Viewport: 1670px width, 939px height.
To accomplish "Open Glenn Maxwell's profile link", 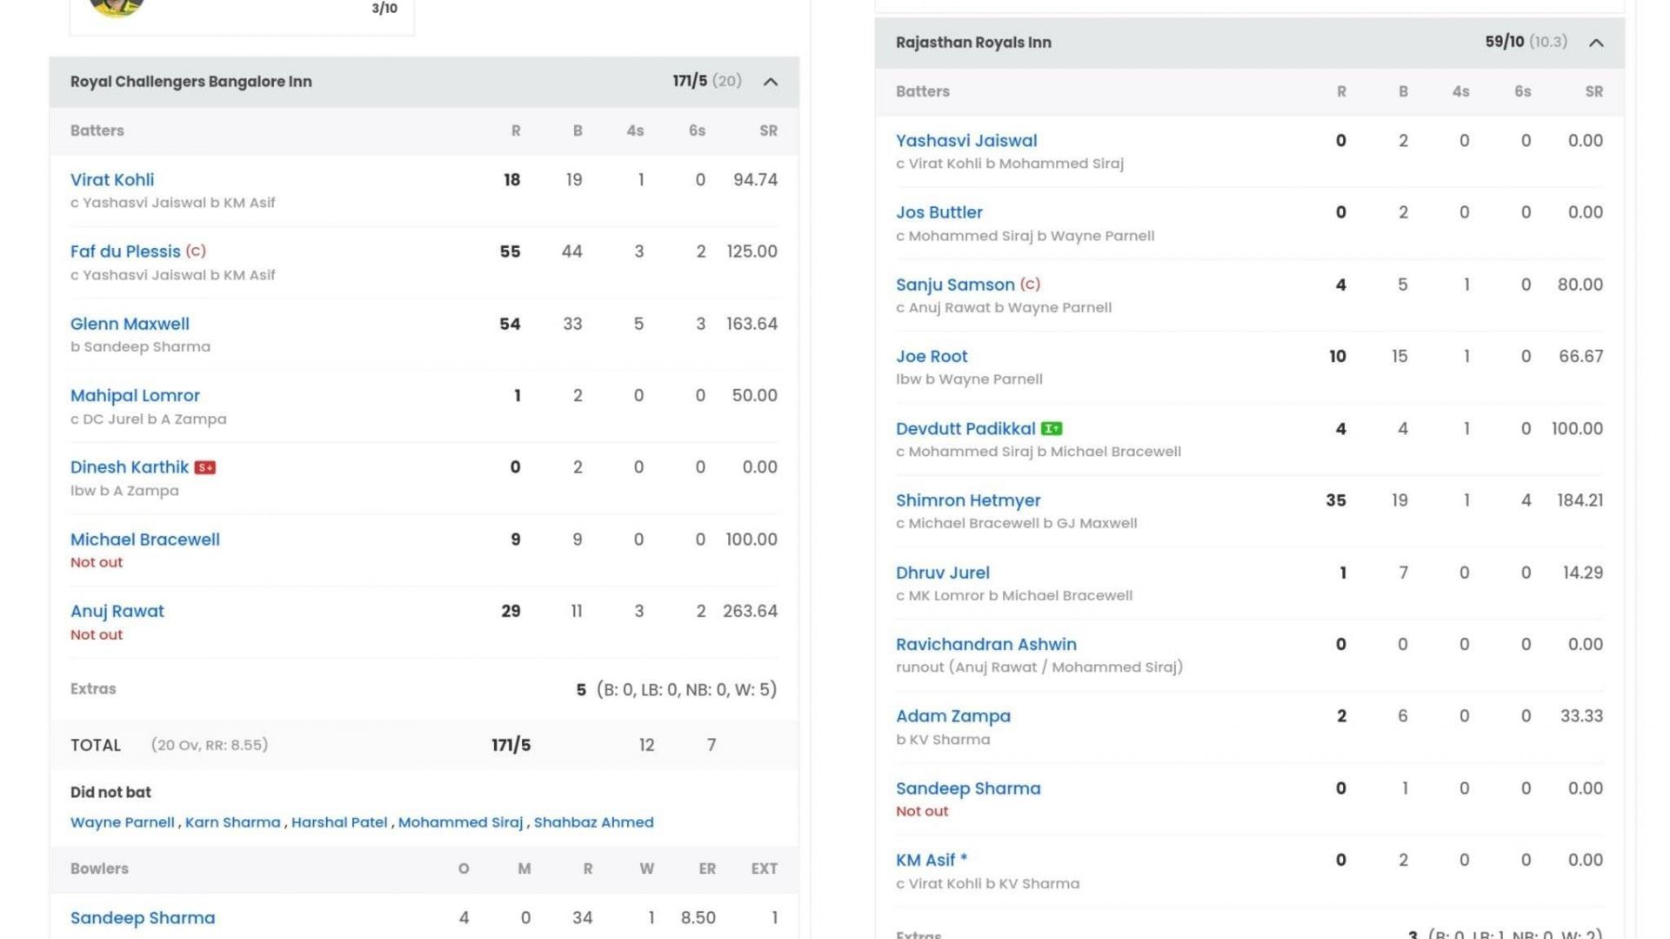I will pyautogui.click(x=130, y=324).
